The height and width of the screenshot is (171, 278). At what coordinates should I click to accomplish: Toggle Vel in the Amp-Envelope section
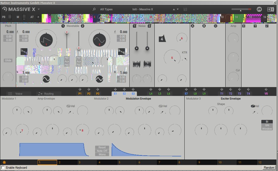click(x=71, y=106)
